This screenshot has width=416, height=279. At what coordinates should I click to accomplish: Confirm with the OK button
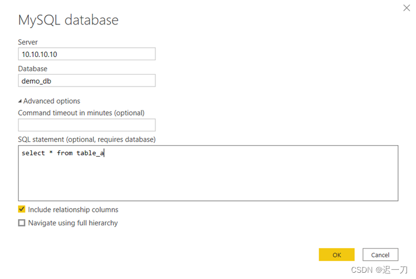pyautogui.click(x=337, y=255)
